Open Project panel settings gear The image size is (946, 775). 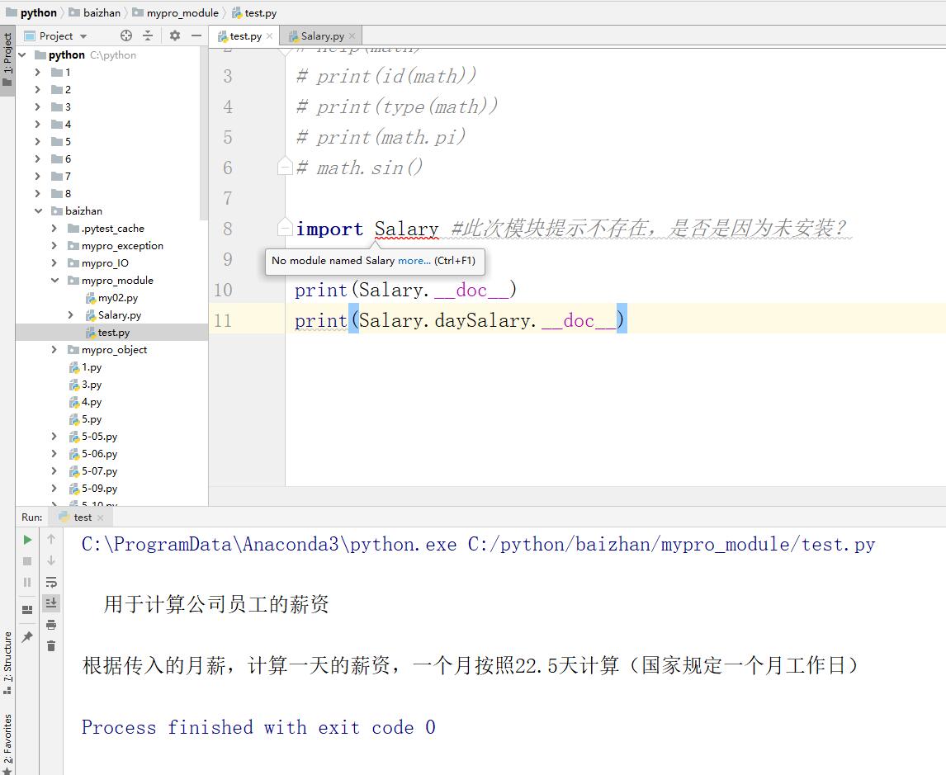pyautogui.click(x=175, y=36)
